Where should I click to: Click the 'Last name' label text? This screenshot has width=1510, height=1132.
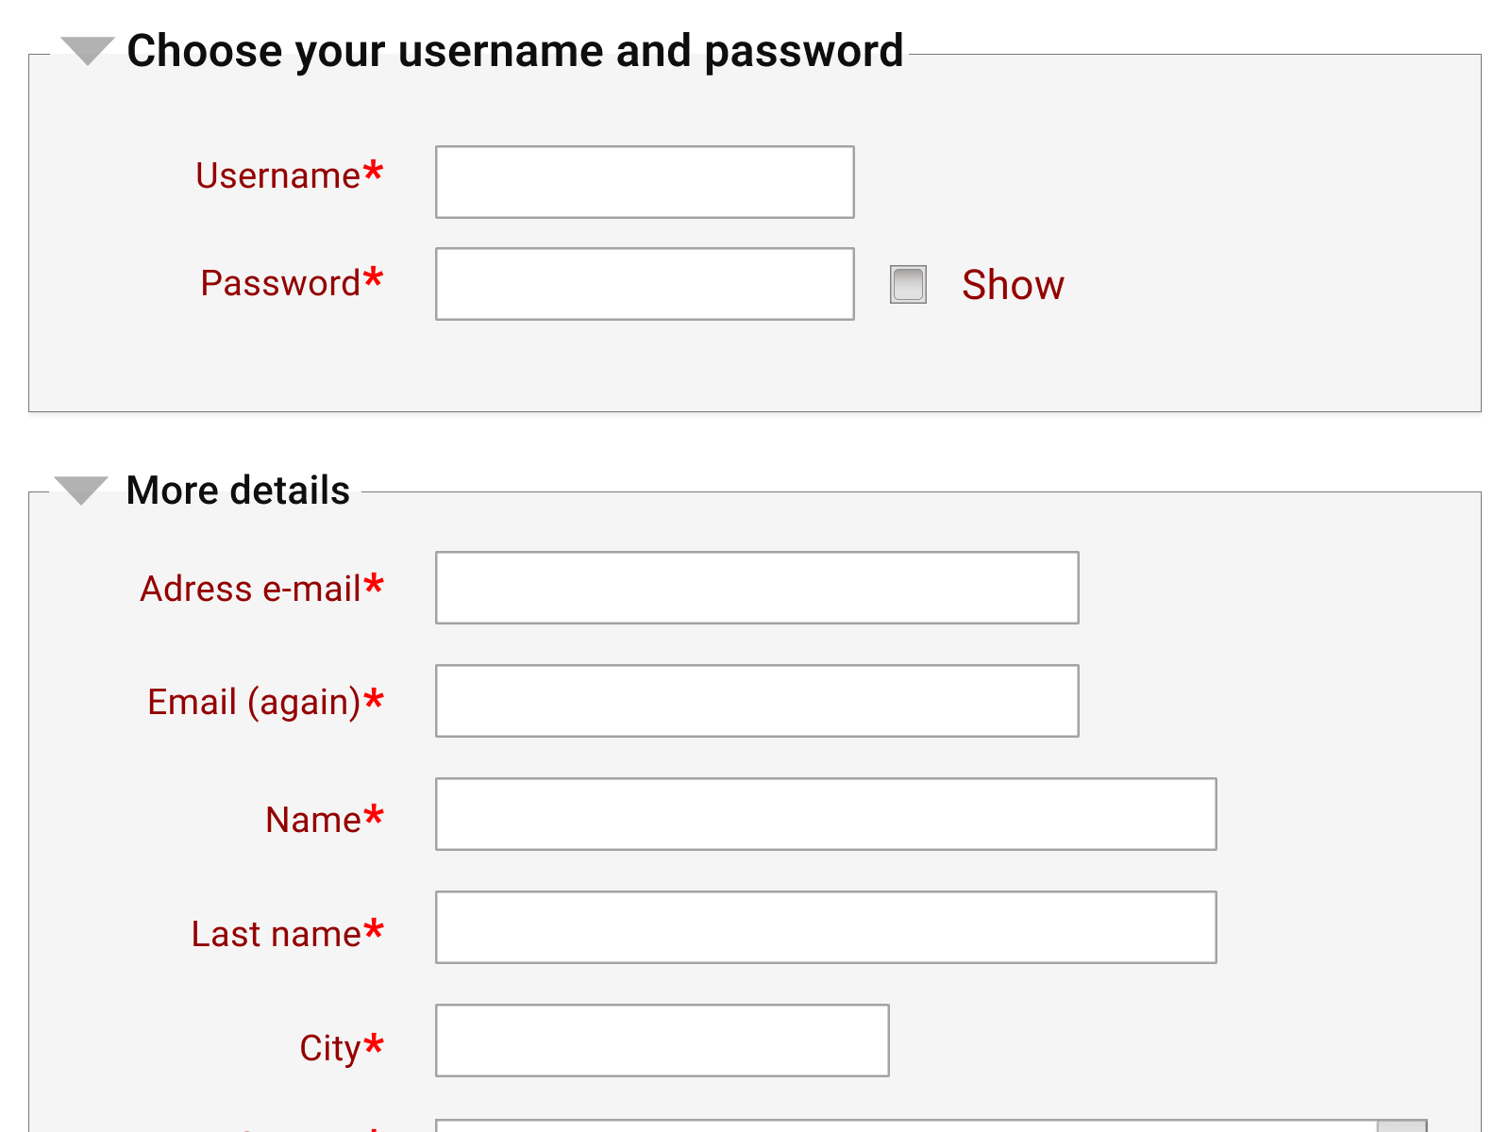[277, 935]
